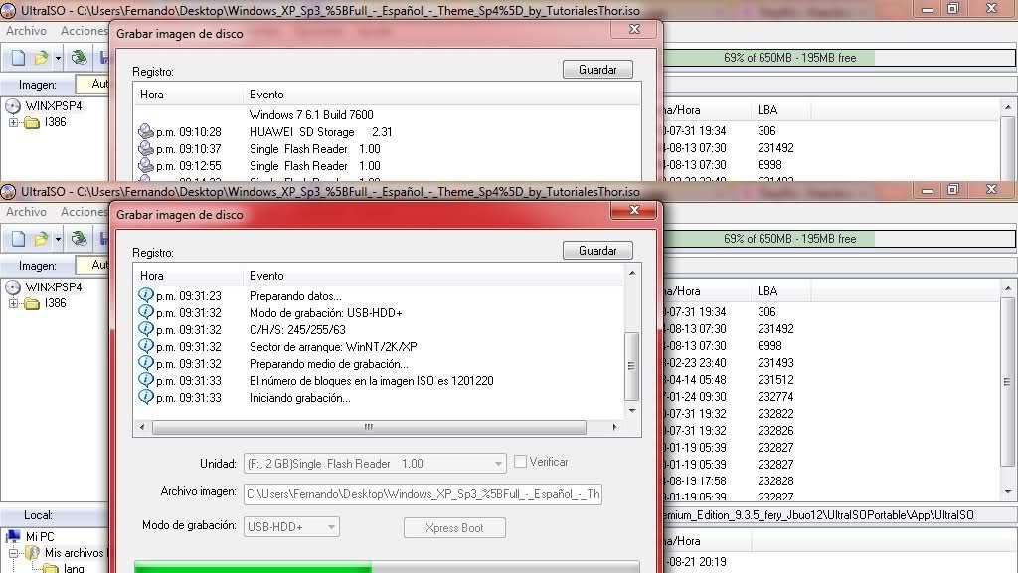Select the LBA value 232828

click(x=775, y=481)
